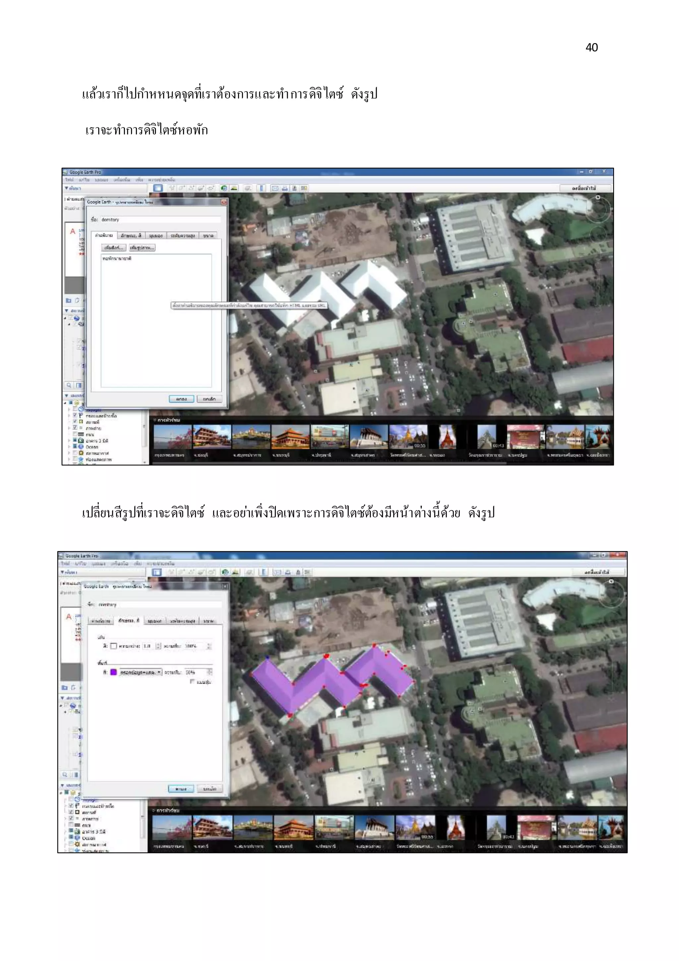Switch to the Style, Color tab in the description dialog
Image resolution: width=679 pixels, height=961 pixels.
(131, 236)
